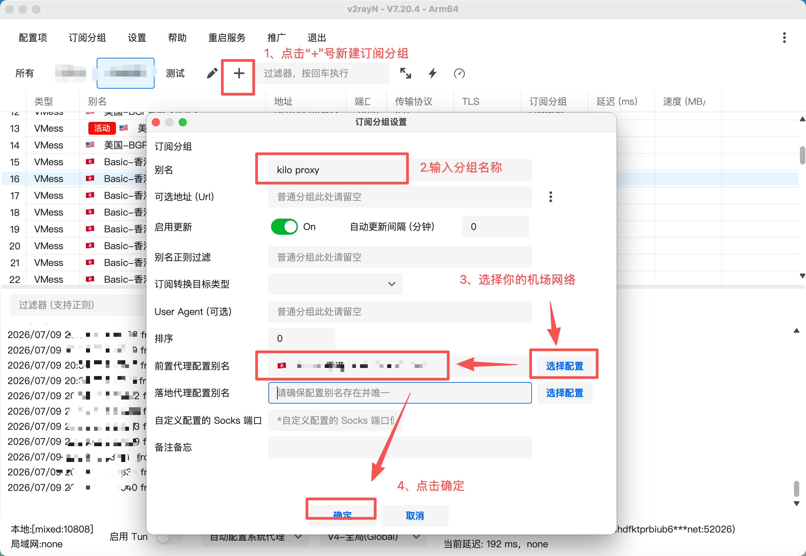Click the 退出 menu item
This screenshot has height=556, width=806.
click(x=317, y=38)
